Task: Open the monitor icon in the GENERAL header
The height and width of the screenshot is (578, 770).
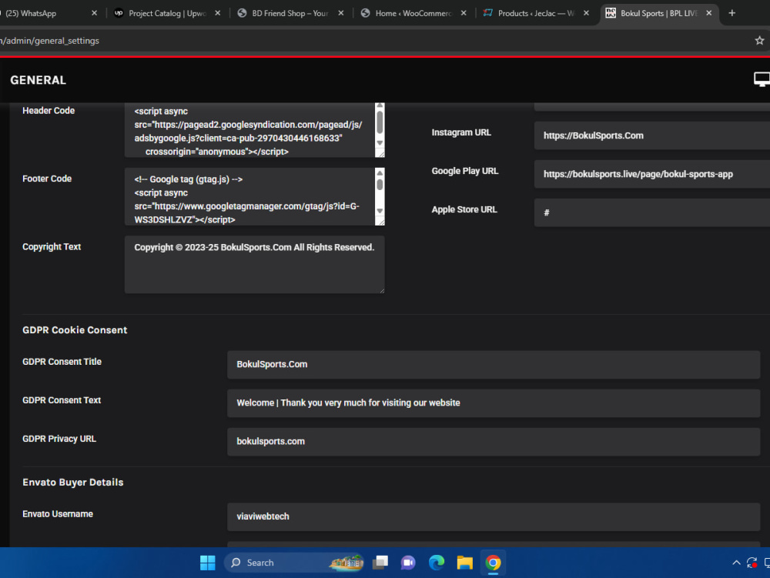Action: click(762, 79)
